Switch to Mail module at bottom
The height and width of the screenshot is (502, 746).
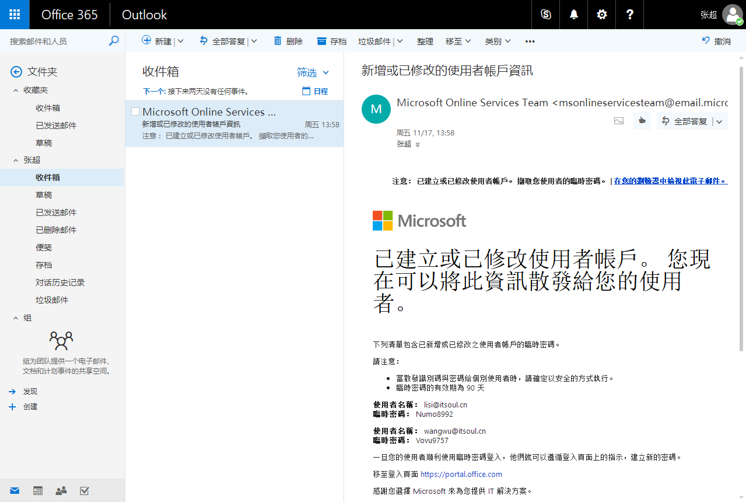15,490
